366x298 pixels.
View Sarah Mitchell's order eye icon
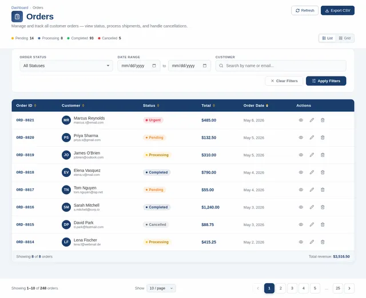[301, 207]
